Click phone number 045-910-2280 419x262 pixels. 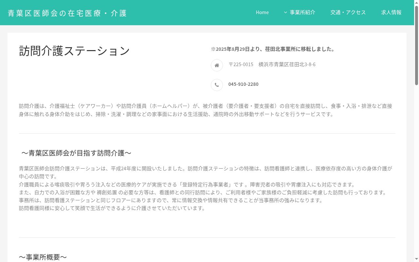click(243, 84)
